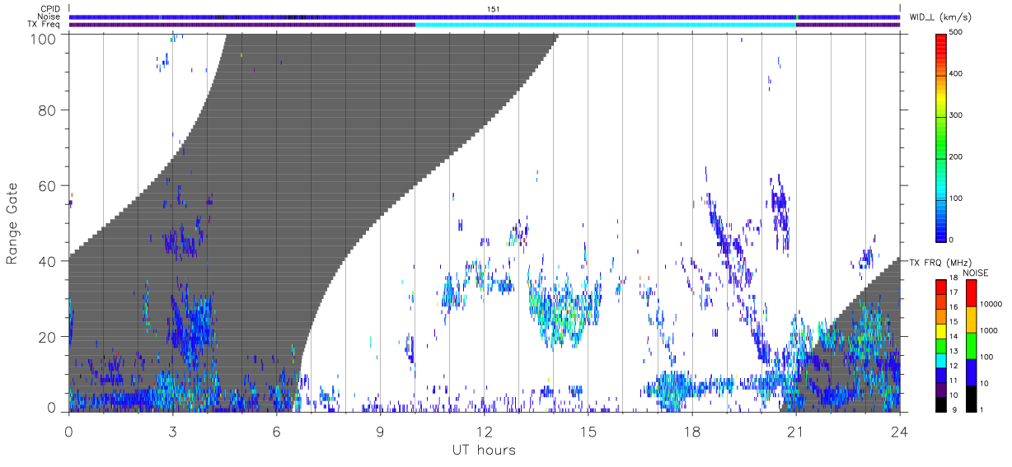1012x467 pixels.
Task: Click the 300 tick on spectral width colorbar
Action: [x=956, y=115]
